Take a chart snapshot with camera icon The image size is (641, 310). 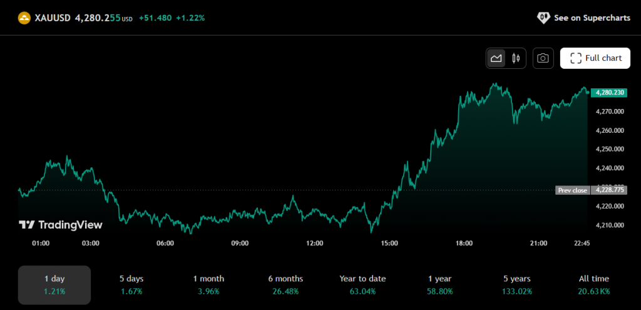click(543, 58)
